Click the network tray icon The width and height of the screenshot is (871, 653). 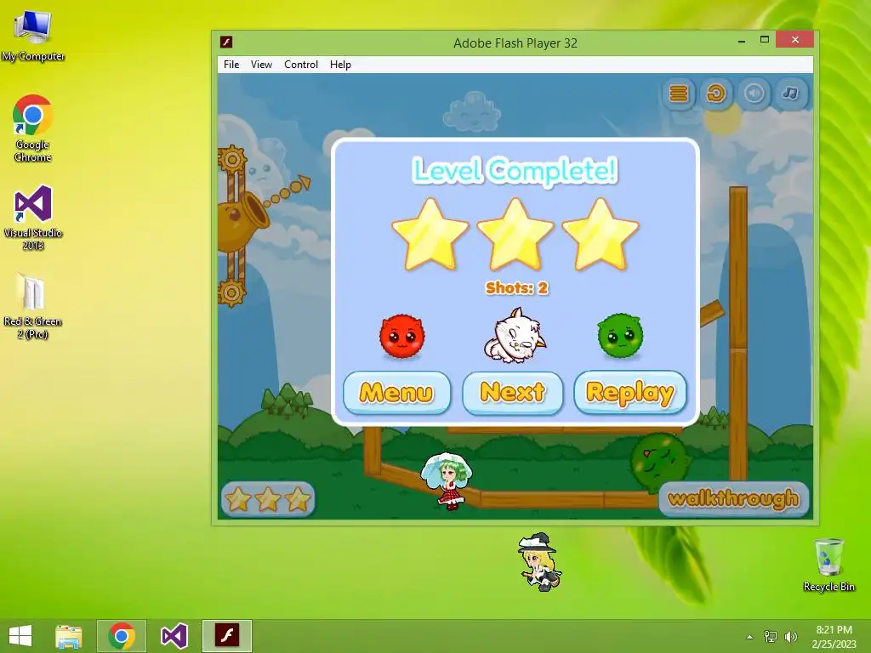771,637
